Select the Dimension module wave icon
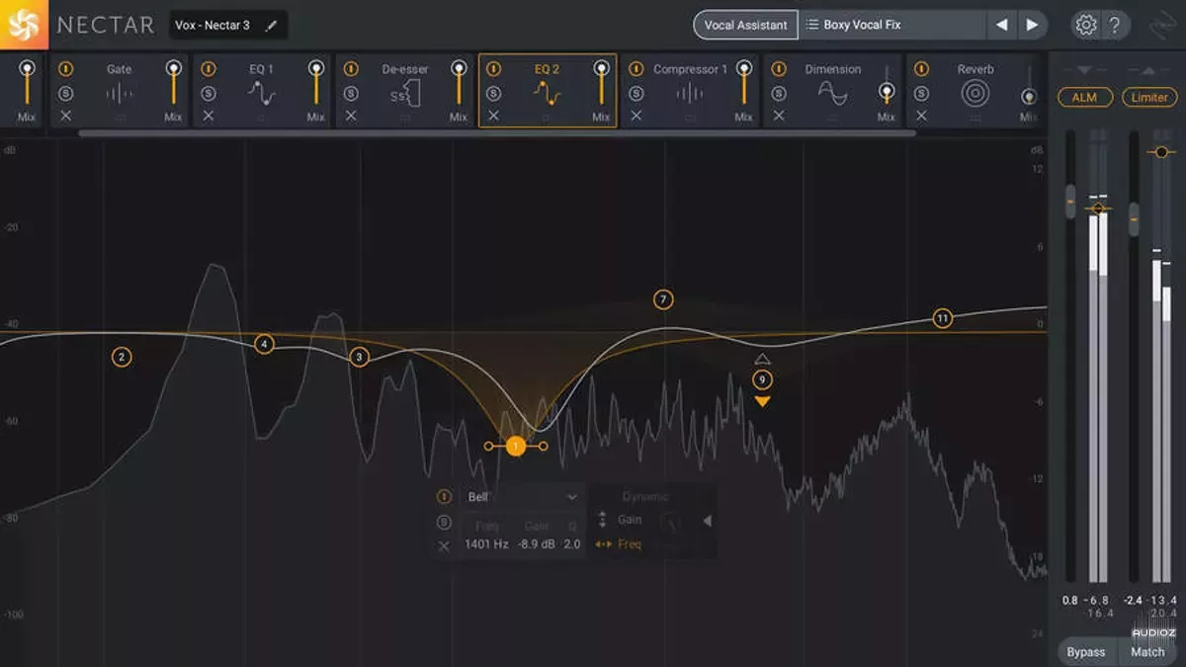The width and height of the screenshot is (1186, 667). coord(832,94)
